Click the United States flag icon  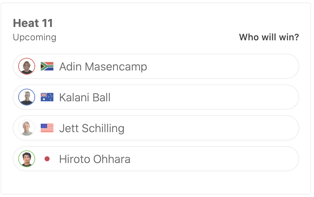[x=47, y=128]
